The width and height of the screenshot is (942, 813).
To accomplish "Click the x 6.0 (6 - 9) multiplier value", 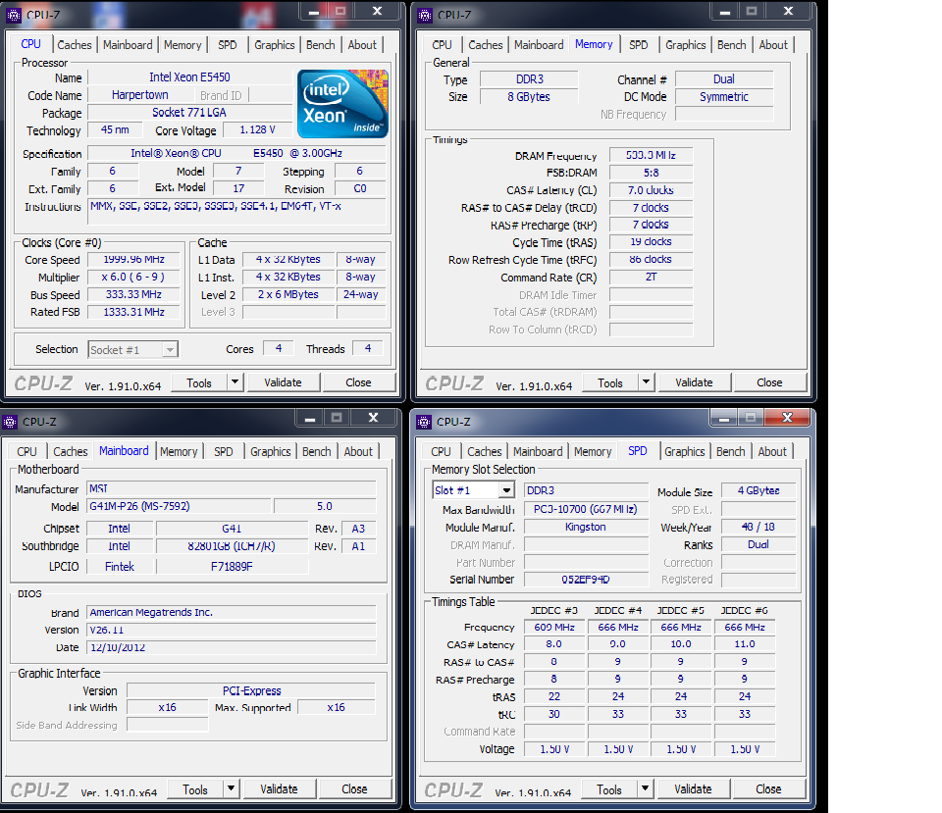I will 134,278.
